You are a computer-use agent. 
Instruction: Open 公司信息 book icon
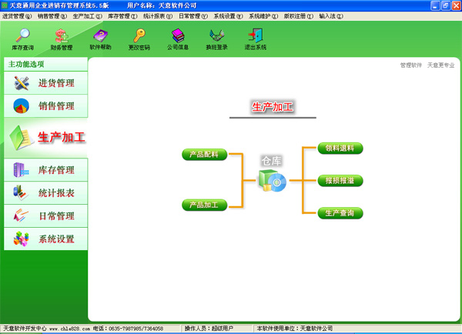click(178, 38)
